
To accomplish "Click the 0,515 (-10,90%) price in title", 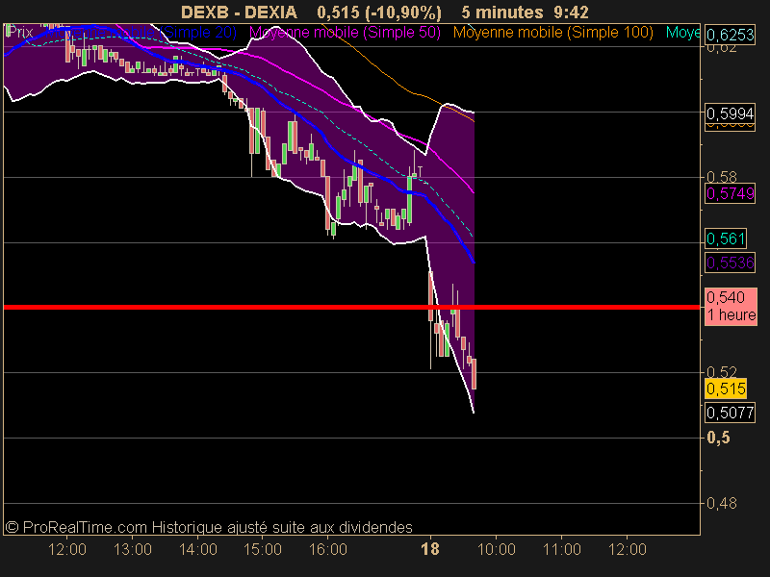I will pyautogui.click(x=379, y=12).
